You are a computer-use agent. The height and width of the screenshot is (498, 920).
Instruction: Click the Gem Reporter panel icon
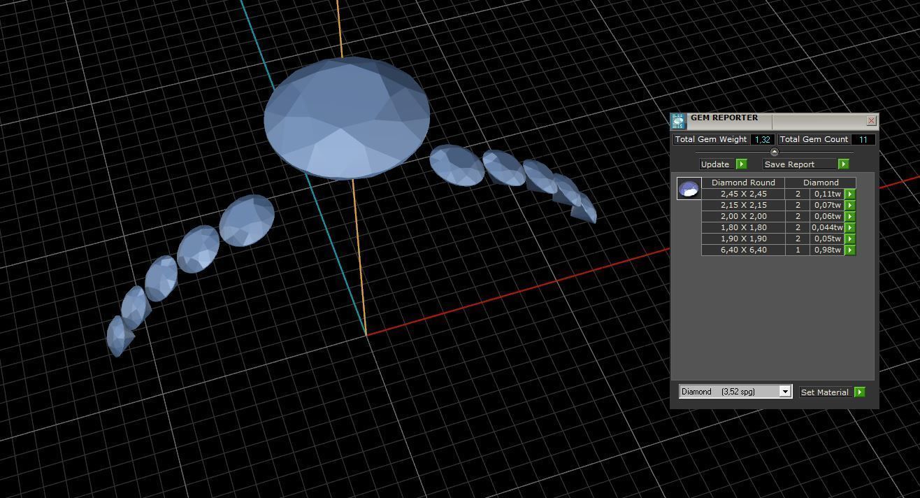pyautogui.click(x=678, y=122)
